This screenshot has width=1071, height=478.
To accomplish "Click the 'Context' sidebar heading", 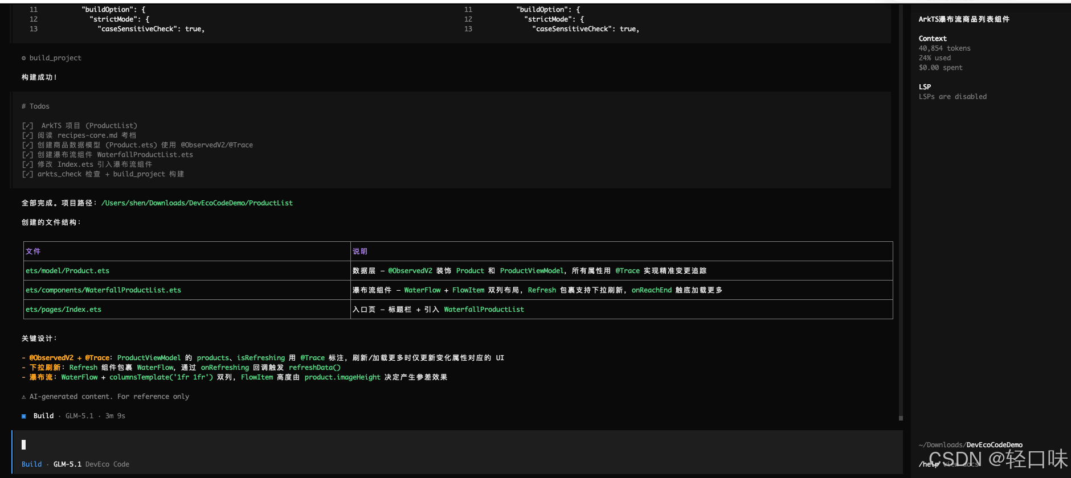I will click(933, 39).
